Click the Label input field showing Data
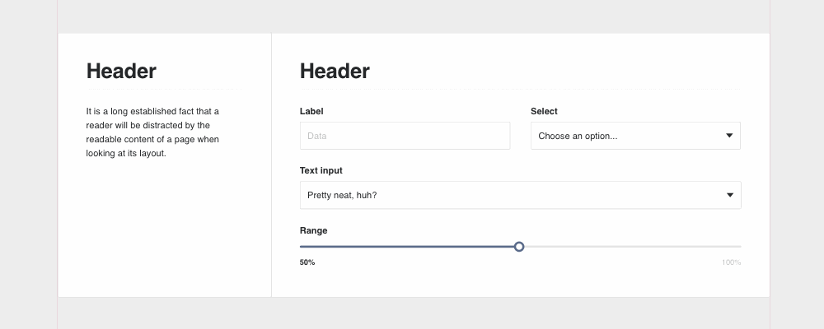Viewport: 824px width, 329px height. 405,136
